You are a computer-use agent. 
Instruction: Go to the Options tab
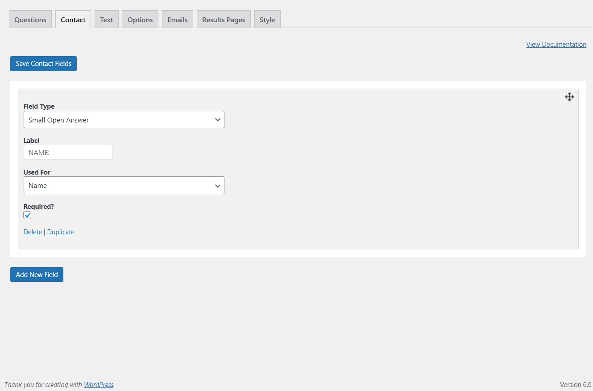[140, 20]
